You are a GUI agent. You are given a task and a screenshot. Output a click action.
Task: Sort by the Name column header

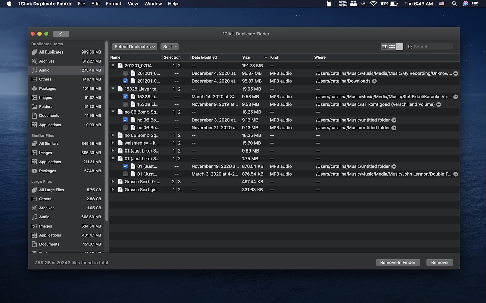pos(136,57)
